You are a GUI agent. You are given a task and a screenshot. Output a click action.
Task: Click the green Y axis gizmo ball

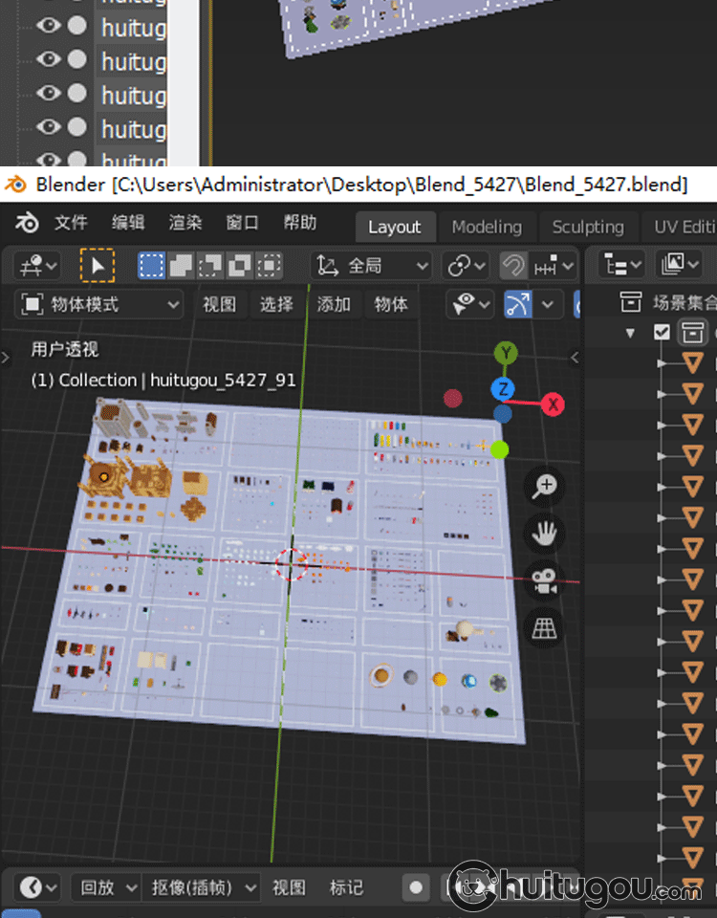click(x=506, y=353)
